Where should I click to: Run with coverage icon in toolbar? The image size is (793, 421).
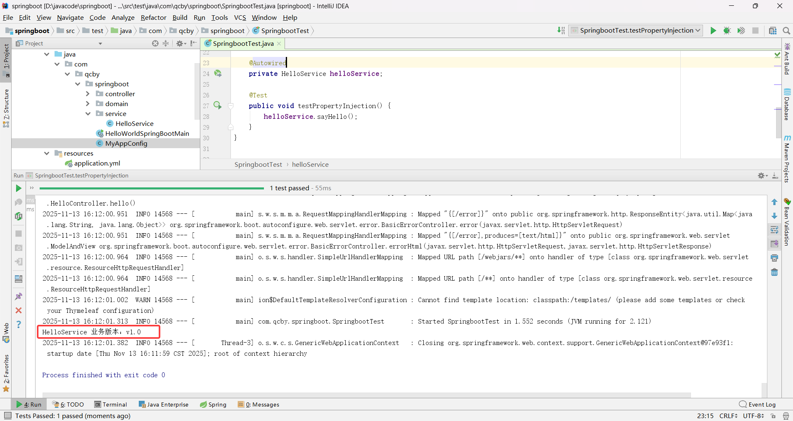741,31
